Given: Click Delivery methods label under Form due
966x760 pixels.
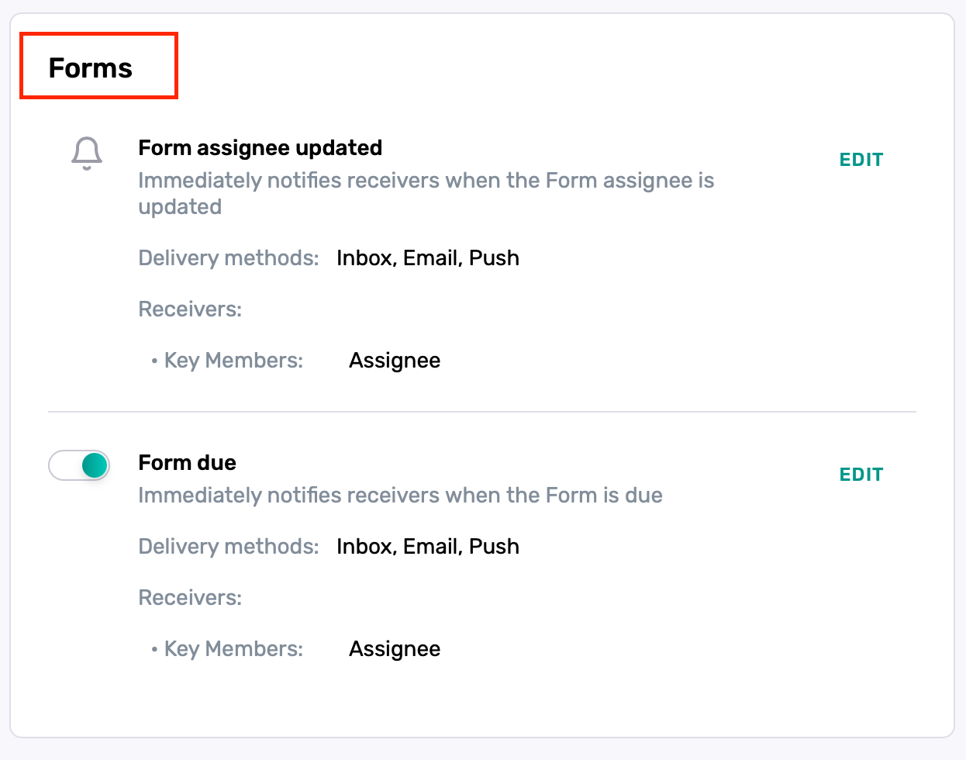Looking at the screenshot, I should point(229,546).
